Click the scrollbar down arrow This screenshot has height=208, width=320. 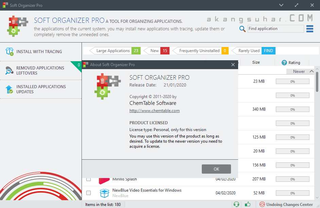coord(317,197)
